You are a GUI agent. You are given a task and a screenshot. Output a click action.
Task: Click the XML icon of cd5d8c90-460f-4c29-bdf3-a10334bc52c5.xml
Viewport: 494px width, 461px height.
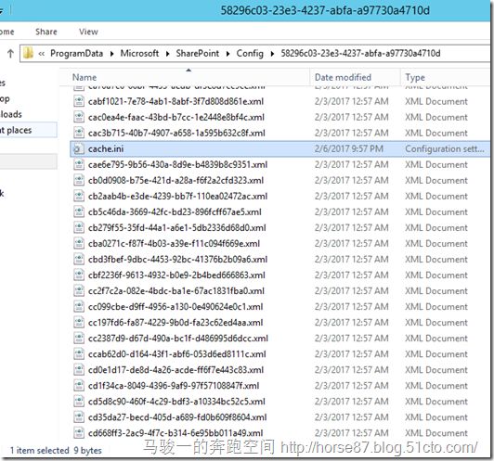pos(79,402)
